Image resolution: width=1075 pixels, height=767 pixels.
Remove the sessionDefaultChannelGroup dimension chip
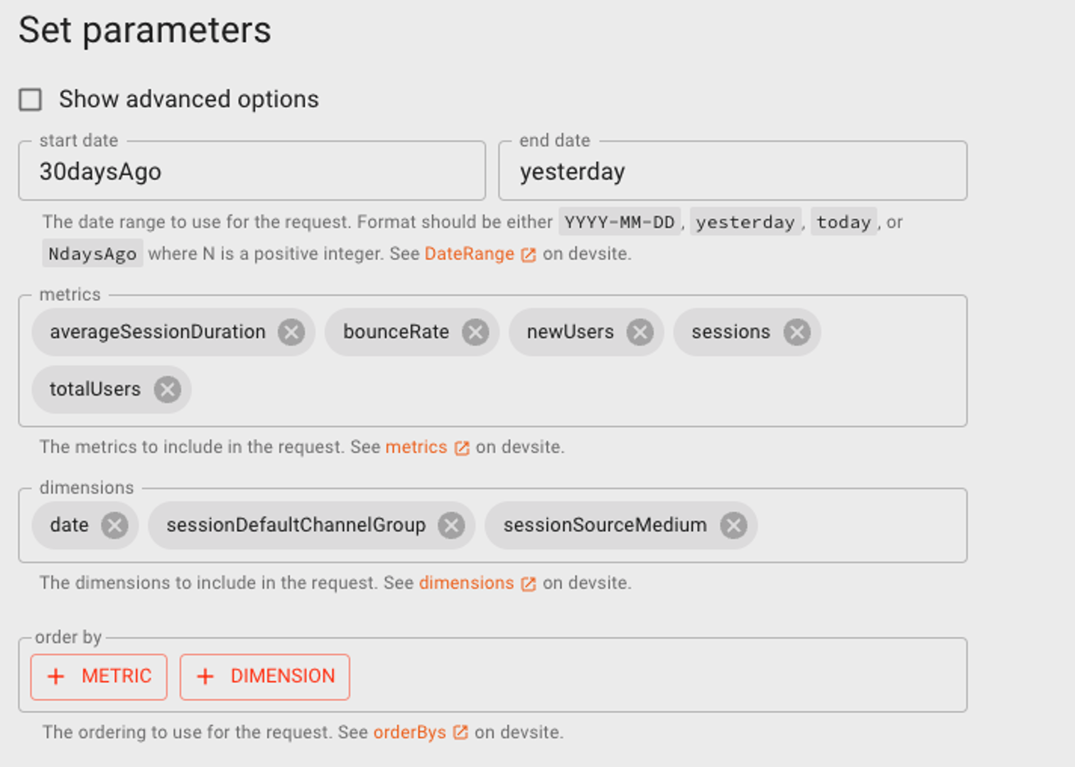pyautogui.click(x=453, y=526)
